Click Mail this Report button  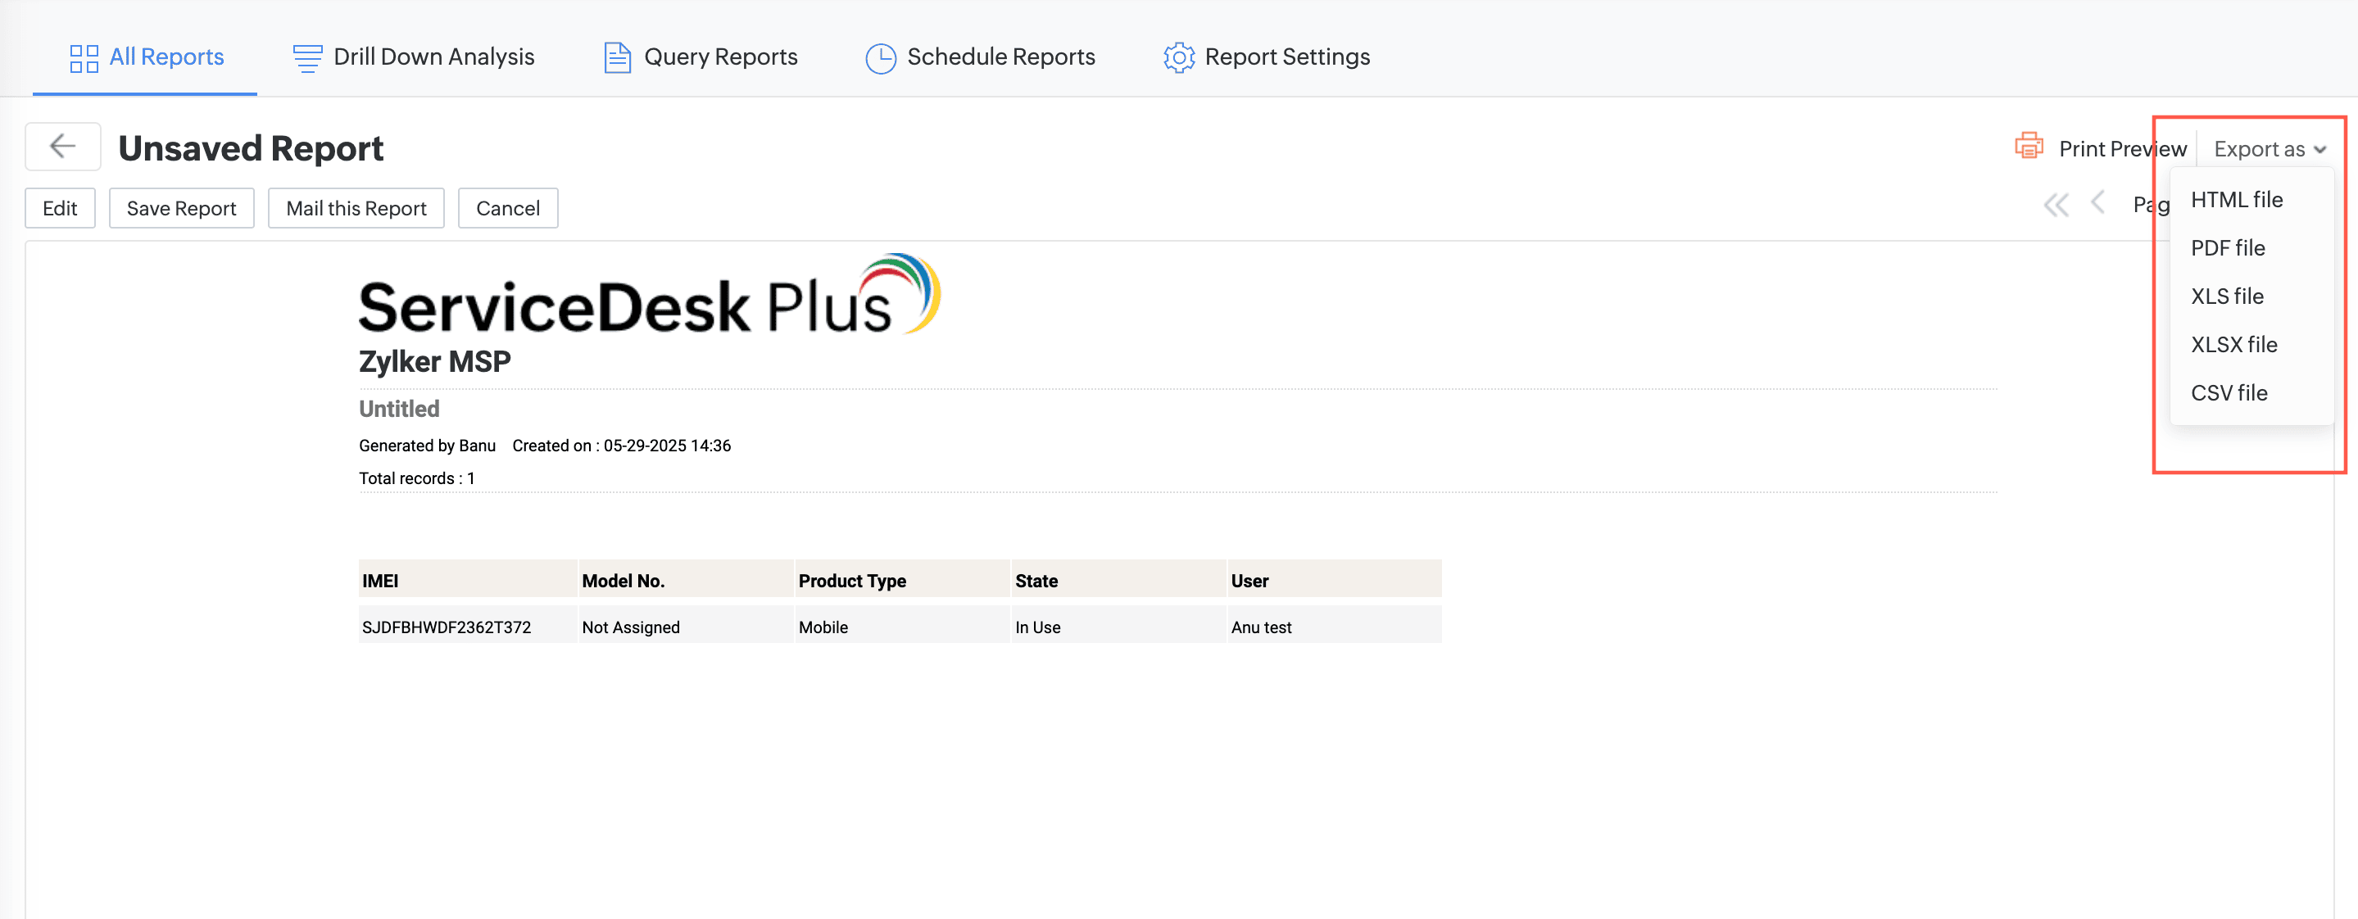356,209
